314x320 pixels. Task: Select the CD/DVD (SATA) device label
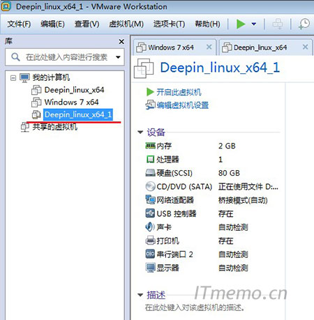[184, 187]
